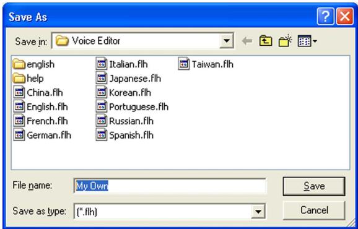
Task: Select the Spanish.flh file icon
Action: [102, 135]
